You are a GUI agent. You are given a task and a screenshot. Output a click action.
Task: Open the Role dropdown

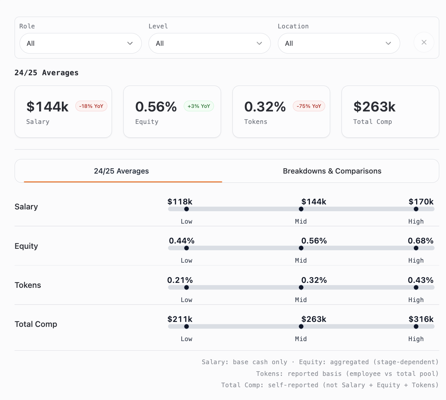pyautogui.click(x=80, y=43)
